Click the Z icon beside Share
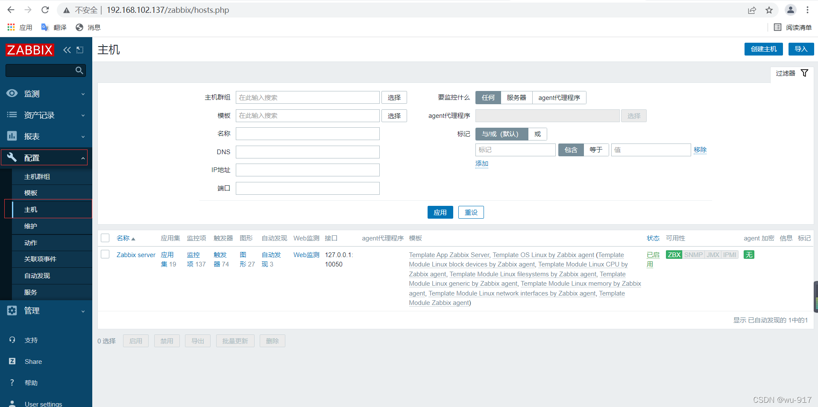The width and height of the screenshot is (818, 407). click(x=12, y=361)
